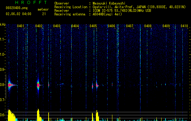The image size is (191, 121).
Task: Click the timestamp 02.06.02 04:00
Action: pos(19,14)
